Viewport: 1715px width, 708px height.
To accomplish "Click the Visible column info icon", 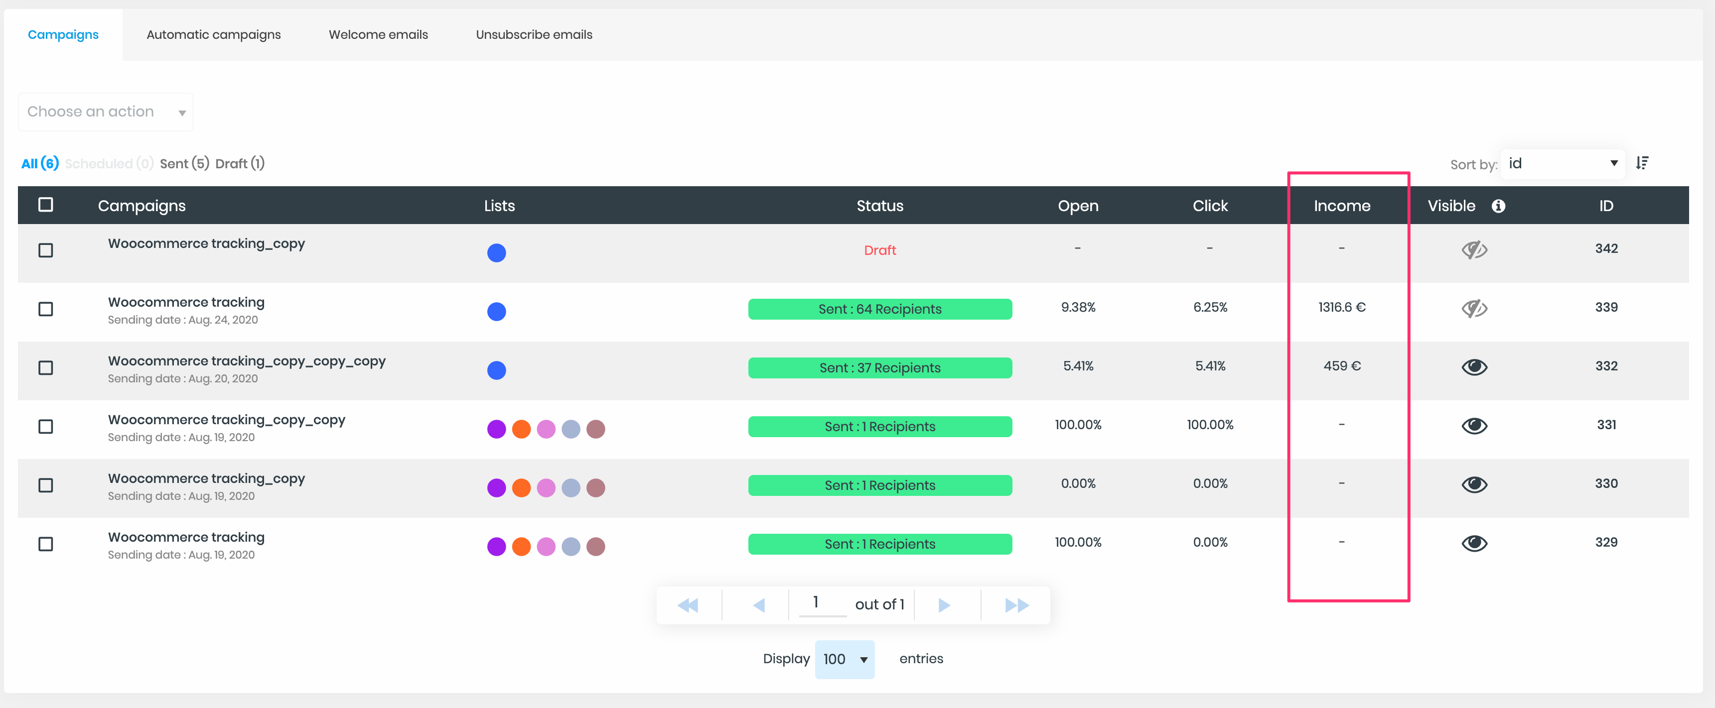I will [x=1498, y=206].
